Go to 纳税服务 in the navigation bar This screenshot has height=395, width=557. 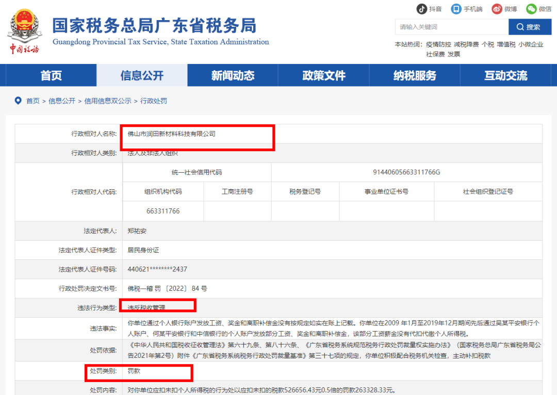click(x=415, y=75)
